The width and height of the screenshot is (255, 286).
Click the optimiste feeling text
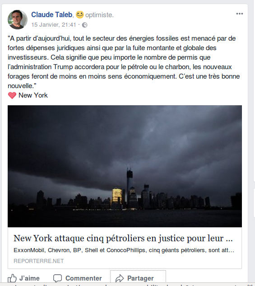tap(99, 15)
